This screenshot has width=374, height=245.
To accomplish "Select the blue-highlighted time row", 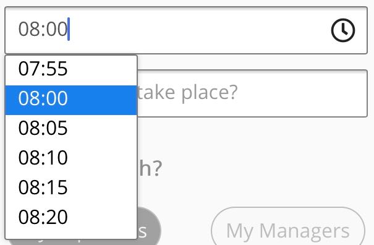I will point(71,100).
